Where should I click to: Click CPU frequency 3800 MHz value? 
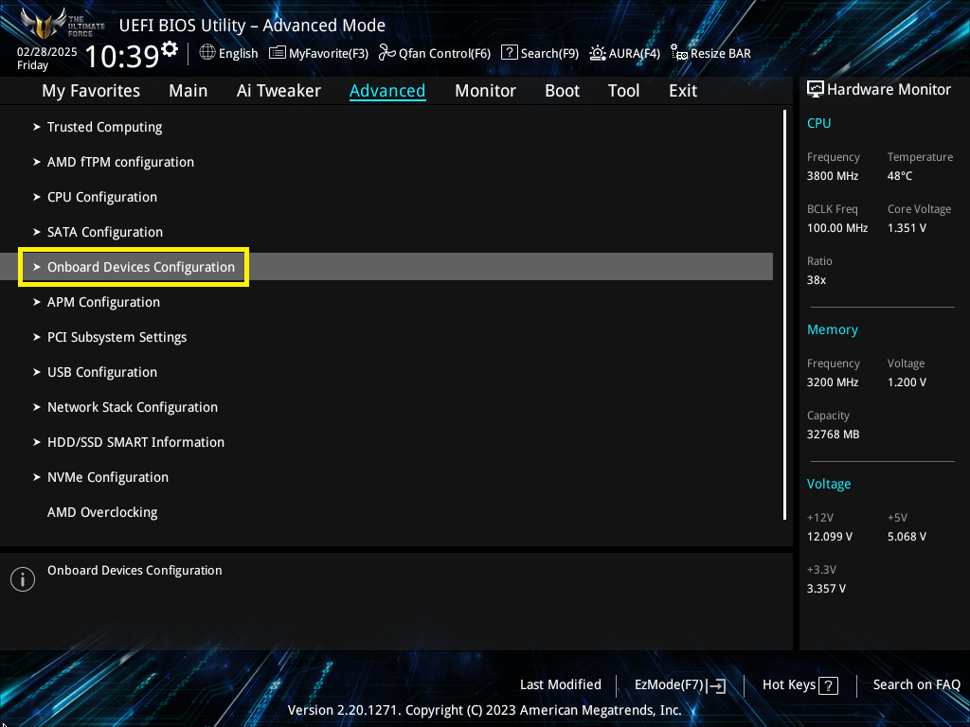pos(832,176)
